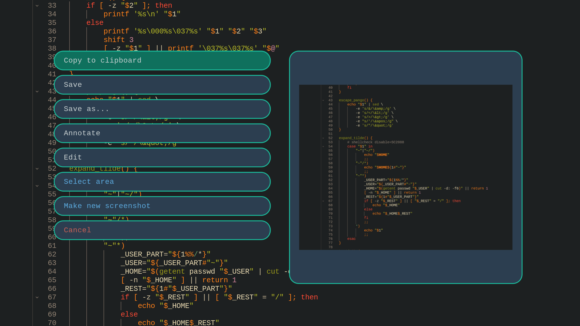Click line number 70 in the gutter
The width and height of the screenshot is (580, 326).
(x=52, y=323)
